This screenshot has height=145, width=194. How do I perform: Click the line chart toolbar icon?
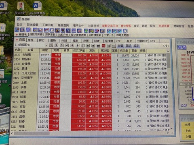[41, 30]
